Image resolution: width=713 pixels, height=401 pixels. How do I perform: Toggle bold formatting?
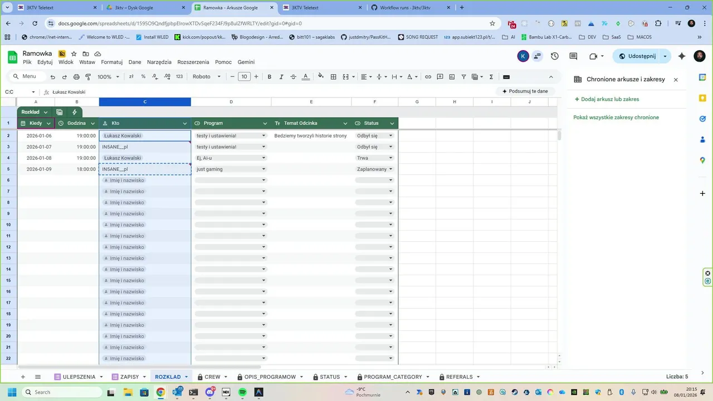point(270,77)
